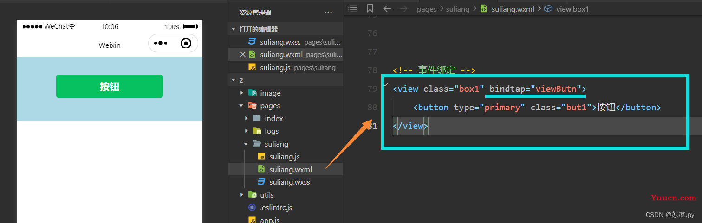Screen dimensions: 702x223
Task: Click the pages breadcrumb segment
Action: pos(427,9)
